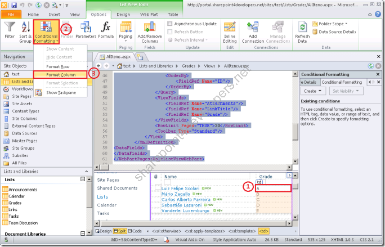
Task: Click the code pane vertical scrollbar
Action: (296, 118)
